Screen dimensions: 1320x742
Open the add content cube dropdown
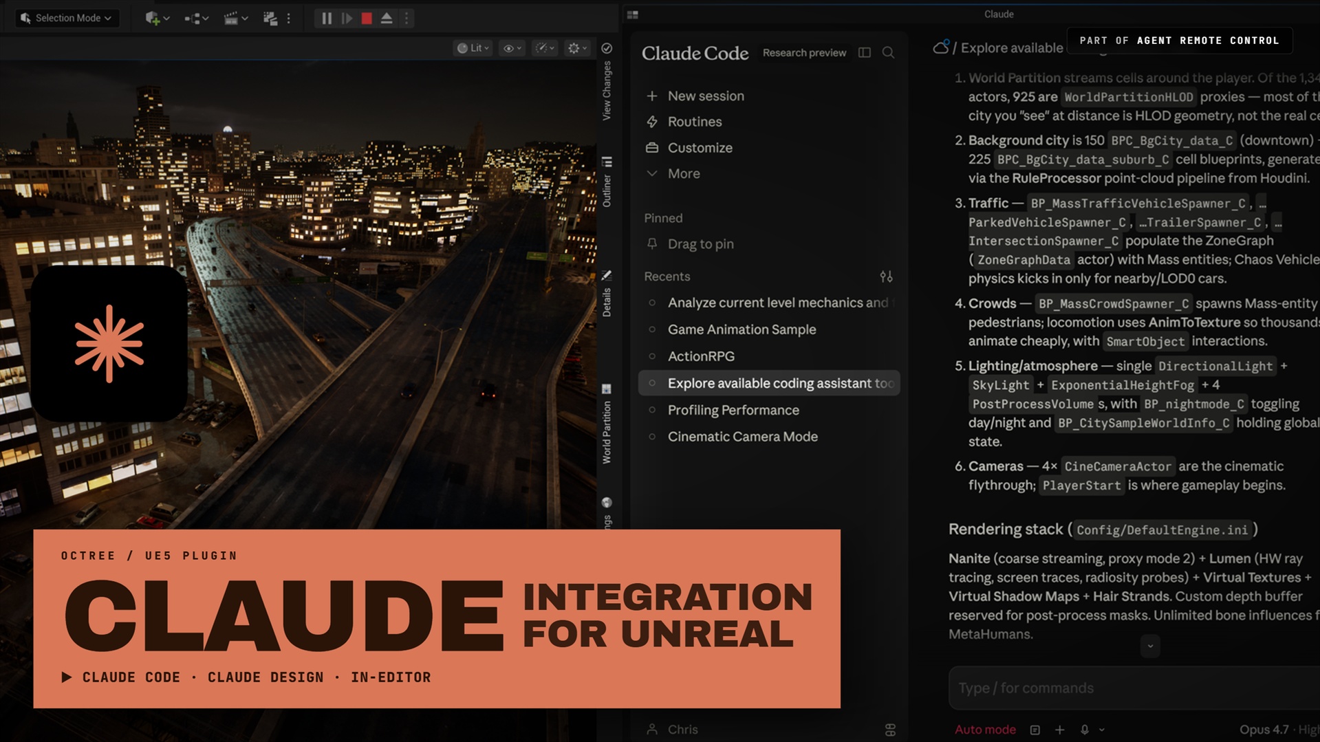pos(157,19)
